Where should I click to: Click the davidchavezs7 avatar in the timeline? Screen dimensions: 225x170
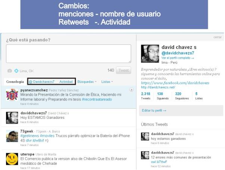(x=12, y=118)
